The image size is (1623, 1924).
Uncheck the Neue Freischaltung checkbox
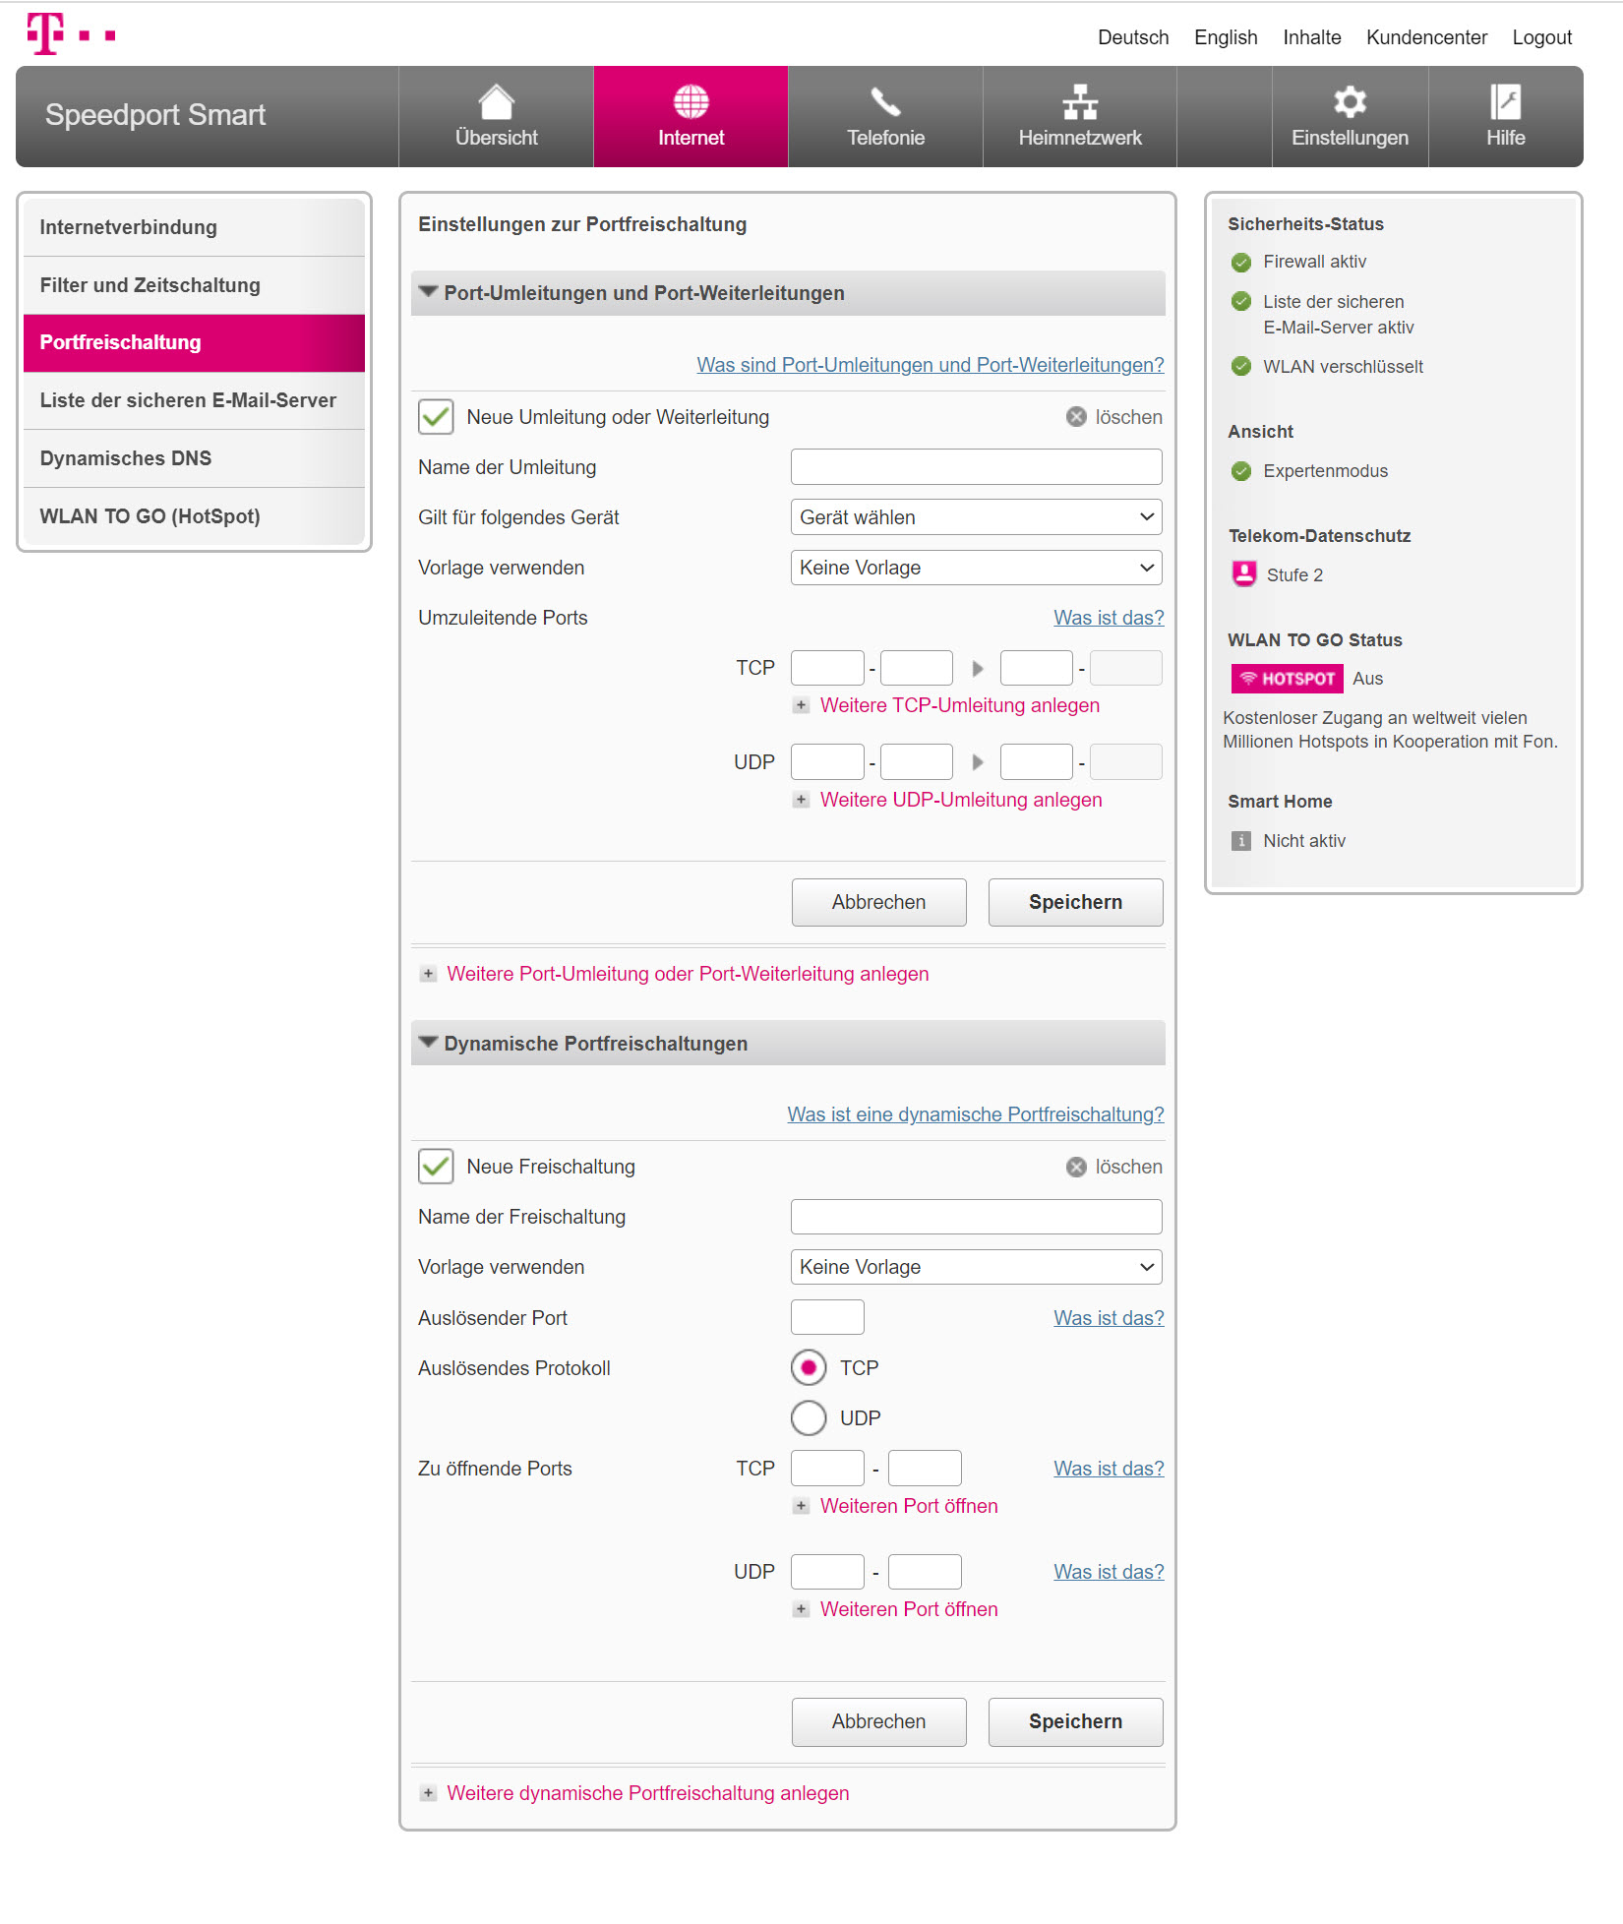[x=436, y=1167]
